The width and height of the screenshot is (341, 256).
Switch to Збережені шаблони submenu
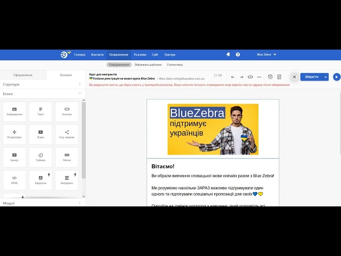(x=148, y=65)
